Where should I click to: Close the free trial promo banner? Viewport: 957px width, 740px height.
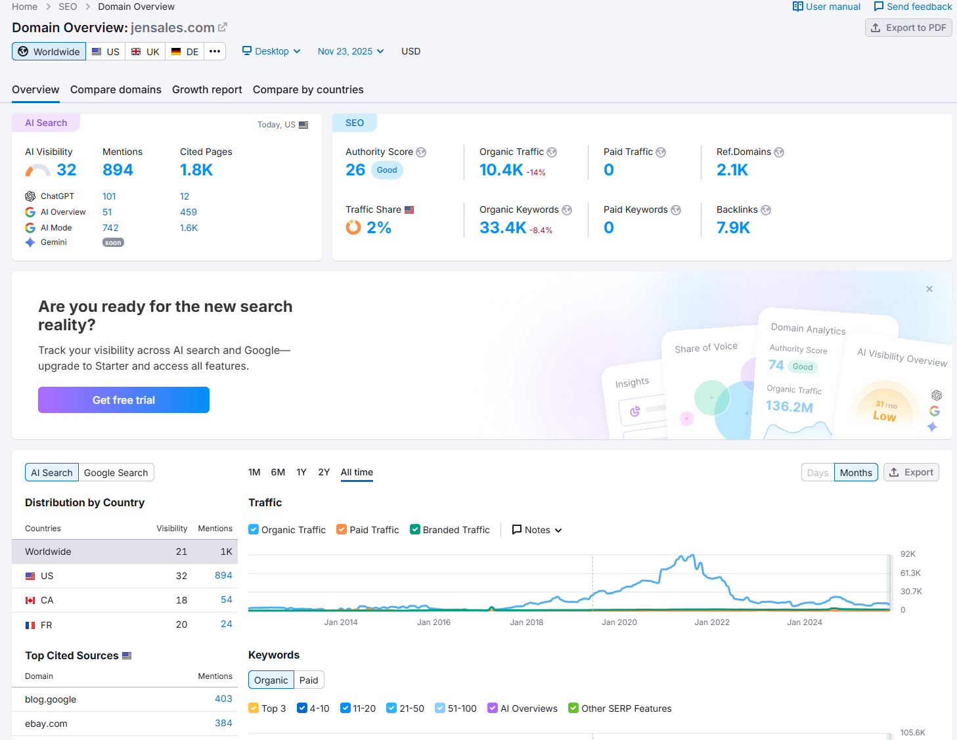pos(929,289)
